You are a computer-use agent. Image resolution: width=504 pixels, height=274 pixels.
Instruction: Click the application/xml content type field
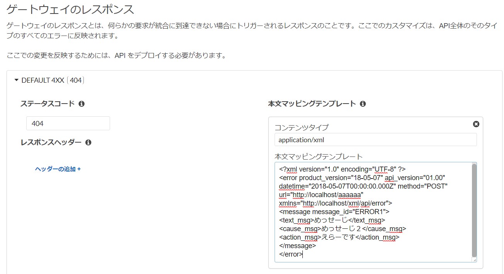[376, 140]
